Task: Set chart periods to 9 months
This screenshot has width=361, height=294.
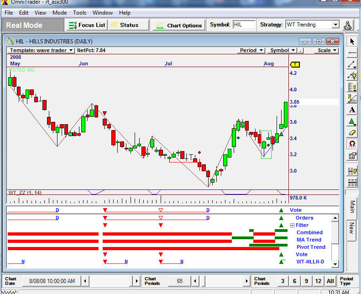Action: (x=306, y=281)
